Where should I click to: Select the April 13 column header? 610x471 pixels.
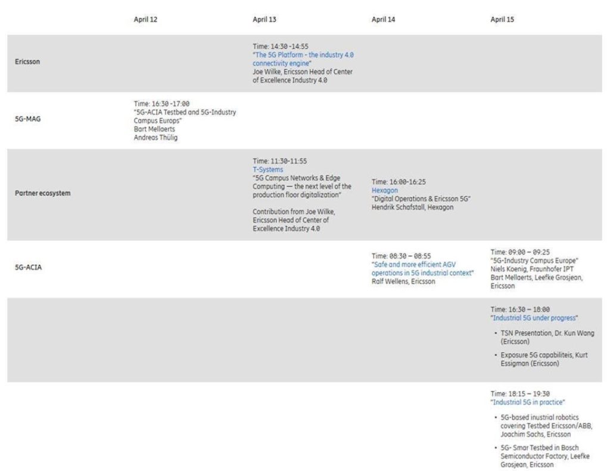click(264, 20)
